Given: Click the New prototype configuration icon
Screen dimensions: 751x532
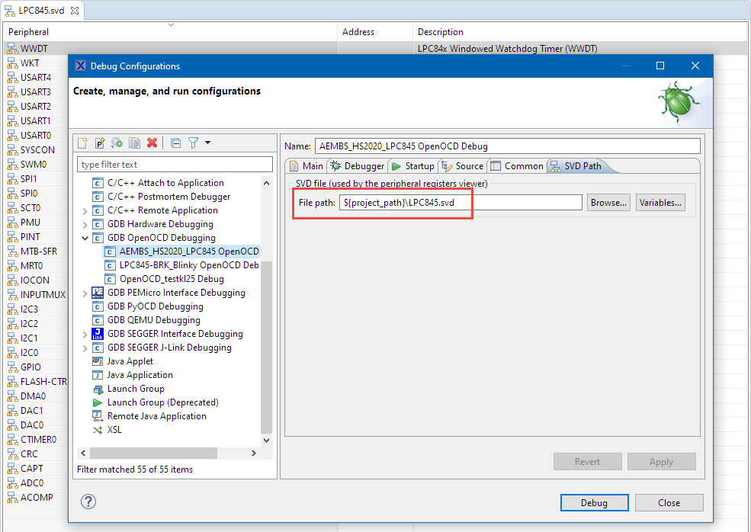Looking at the screenshot, I should pyautogui.click(x=100, y=143).
